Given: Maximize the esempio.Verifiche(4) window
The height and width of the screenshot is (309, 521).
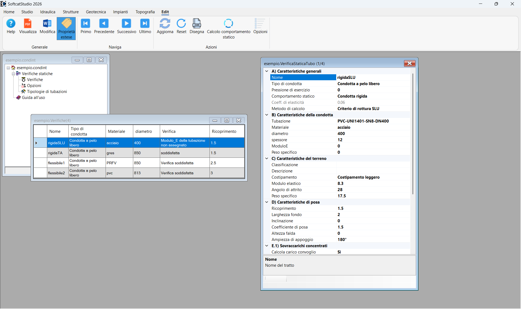Looking at the screenshot, I should [227, 120].
